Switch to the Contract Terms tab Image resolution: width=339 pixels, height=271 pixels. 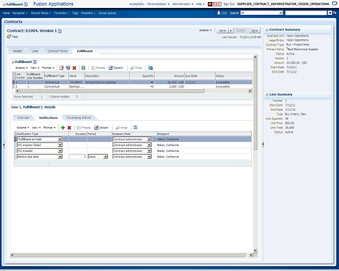pos(58,51)
